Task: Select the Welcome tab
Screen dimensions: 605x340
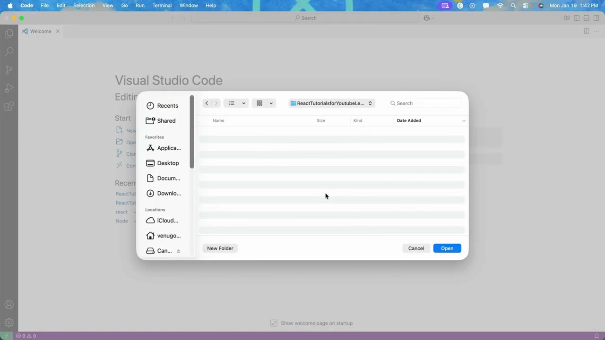Action: [40, 31]
